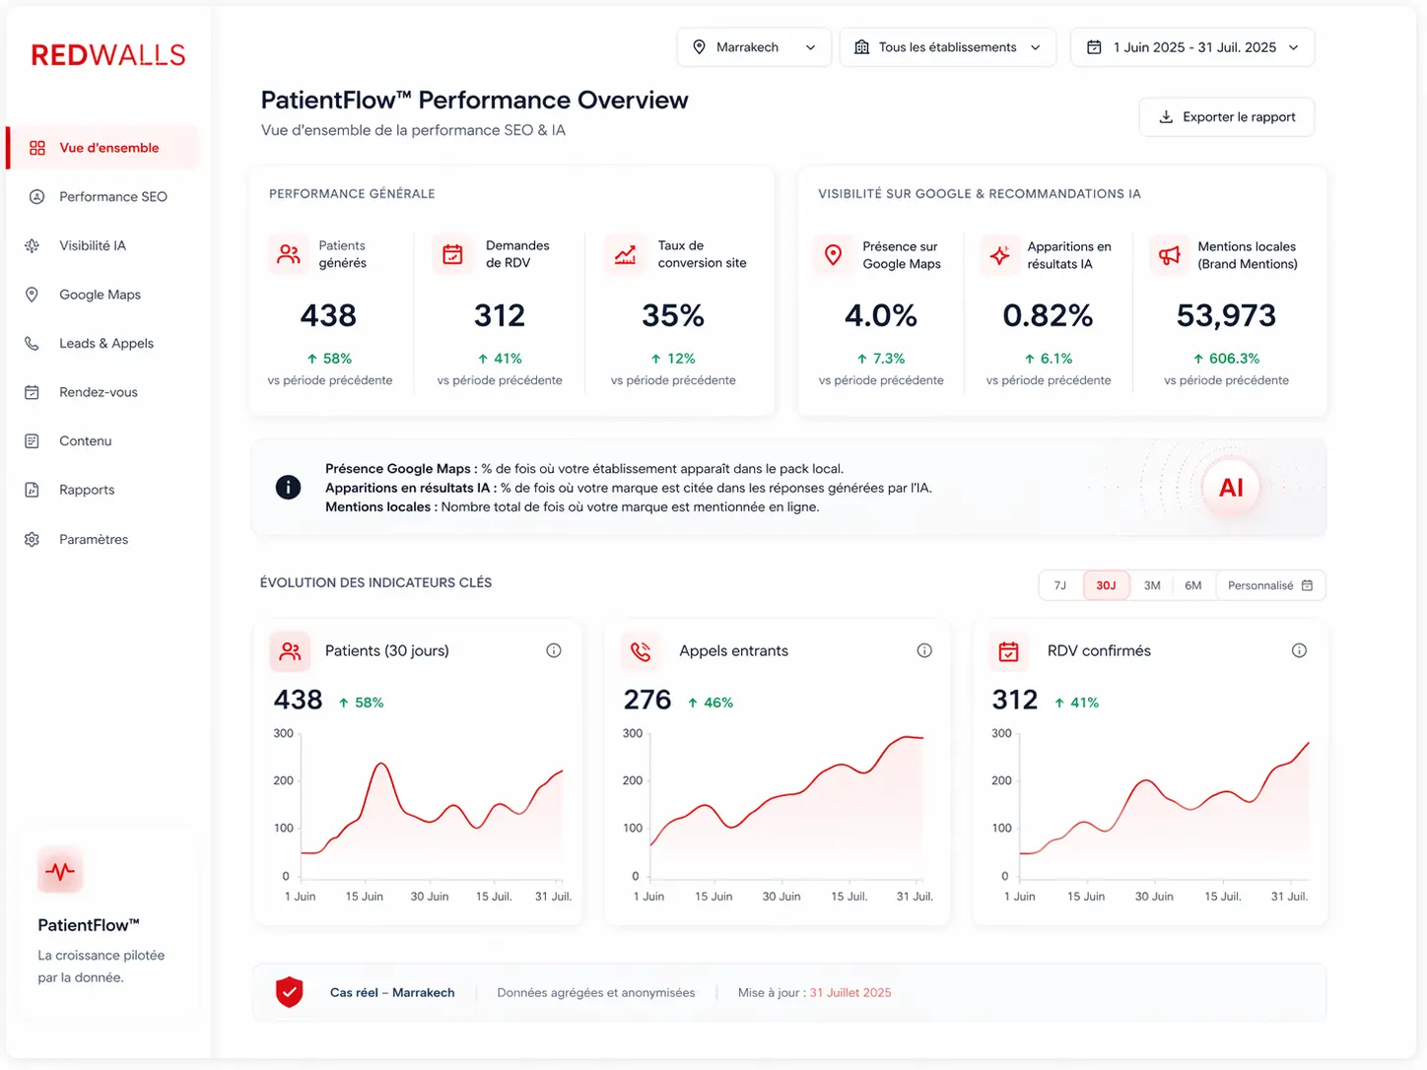This screenshot has height=1070, width=1427.
Task: Open the Marrakech location dropdown
Action: [754, 47]
